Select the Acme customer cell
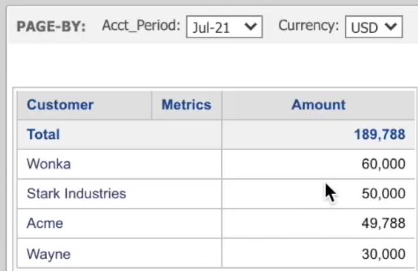Viewport: 418px width, 271px height. [119, 223]
